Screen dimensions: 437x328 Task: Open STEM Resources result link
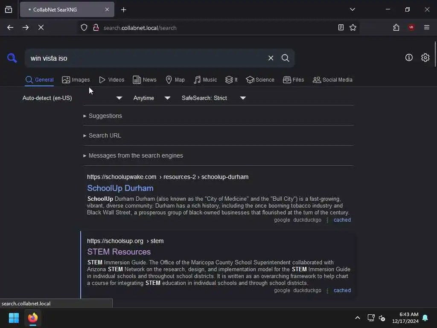(119, 252)
